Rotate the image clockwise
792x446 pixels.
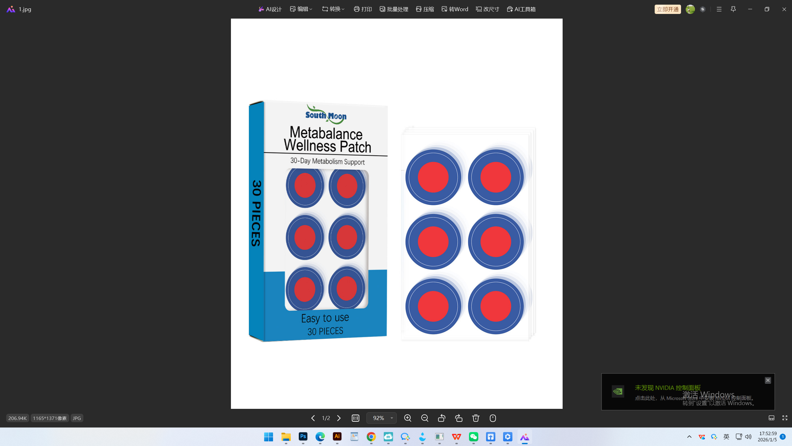click(459, 418)
